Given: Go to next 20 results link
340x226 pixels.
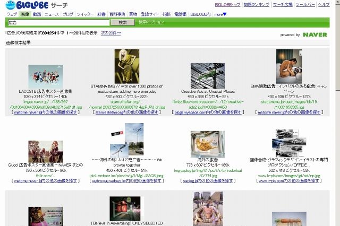Looking at the screenshot, I should 111,33.
